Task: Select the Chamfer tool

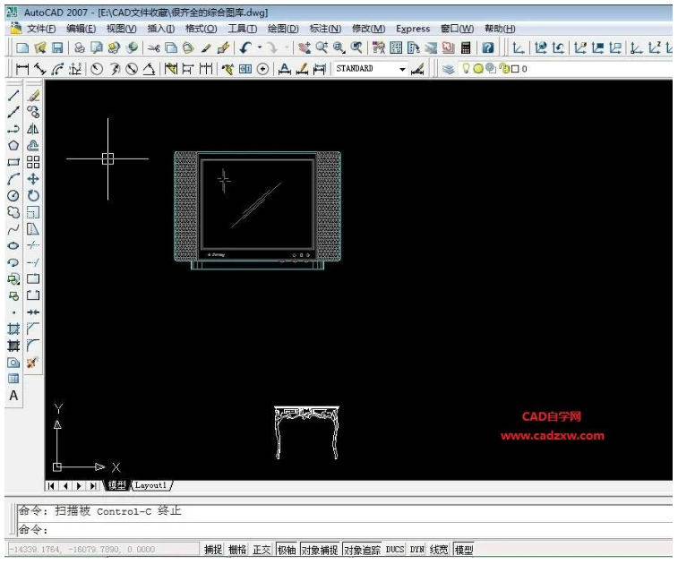Action: point(33,329)
